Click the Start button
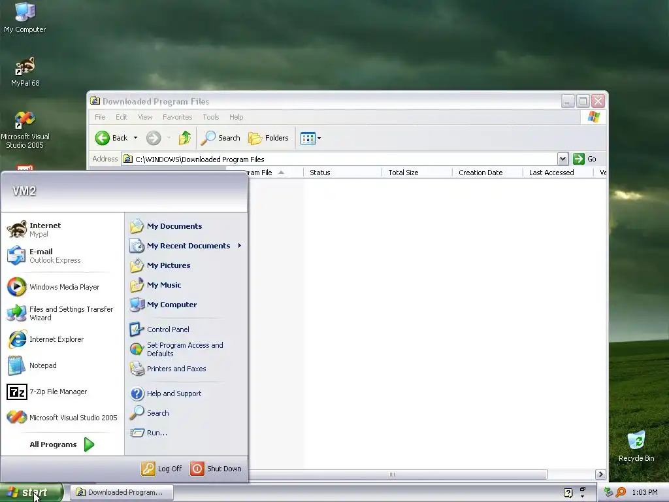Screen dimensions: 669x502 tap(31, 492)
